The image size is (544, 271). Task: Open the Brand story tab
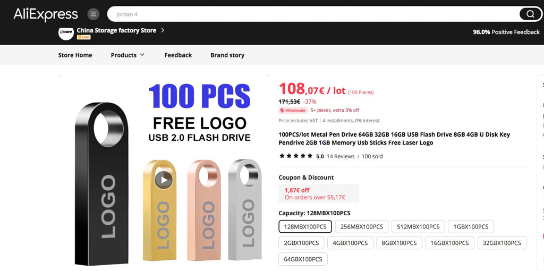pos(227,55)
